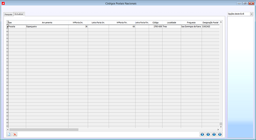
Task: Select the postal code 2785-608 cell
Action: (x=155, y=26)
